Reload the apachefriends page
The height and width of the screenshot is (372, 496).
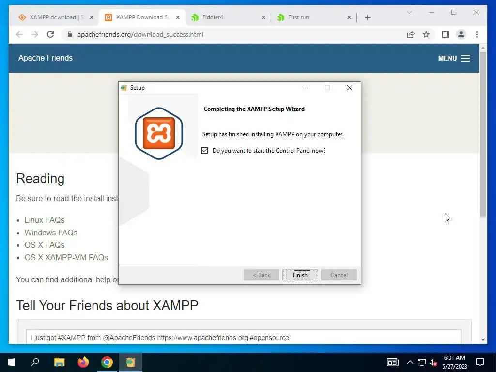pyautogui.click(x=50, y=34)
